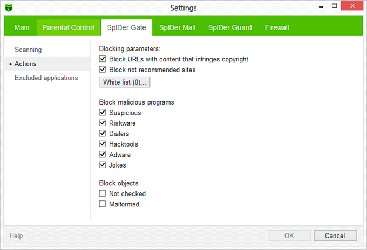The width and height of the screenshot is (367, 250).
Task: Disable blocking of Suspicious programs
Action: coord(103,113)
